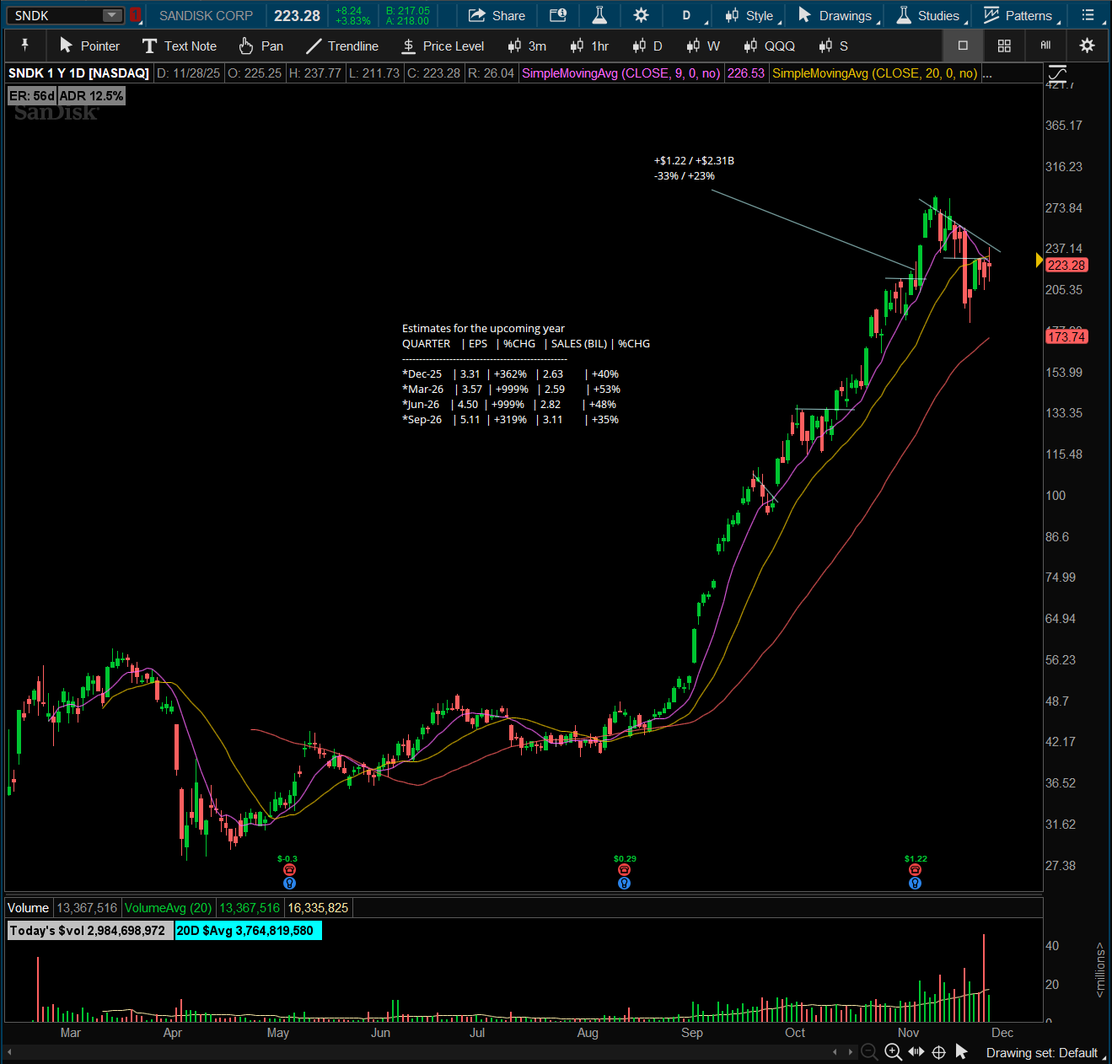The image size is (1112, 1064).
Task: Open the Drawings menu
Action: click(x=838, y=15)
